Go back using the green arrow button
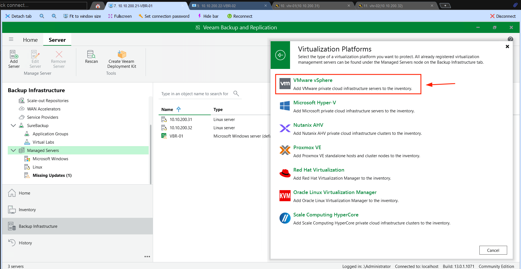 click(x=280, y=55)
